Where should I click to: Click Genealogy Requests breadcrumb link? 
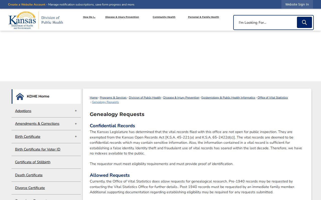pyautogui.click(x=105, y=102)
